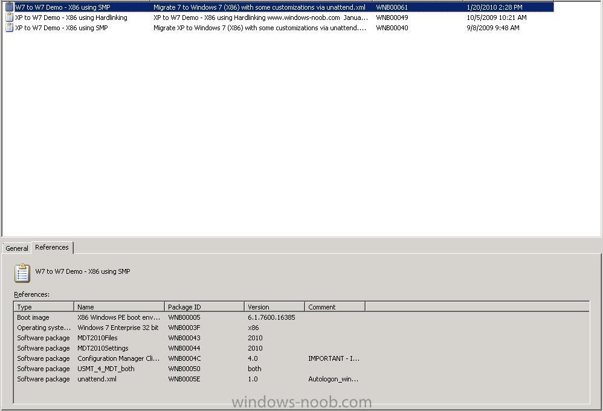Click reference package ID WNB00044
Image resolution: width=603 pixels, height=411 pixels.
pyautogui.click(x=184, y=348)
